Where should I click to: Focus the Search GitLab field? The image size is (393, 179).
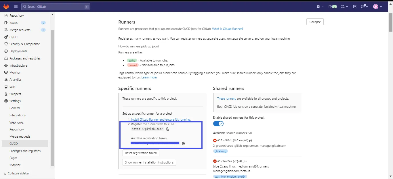[56, 7]
